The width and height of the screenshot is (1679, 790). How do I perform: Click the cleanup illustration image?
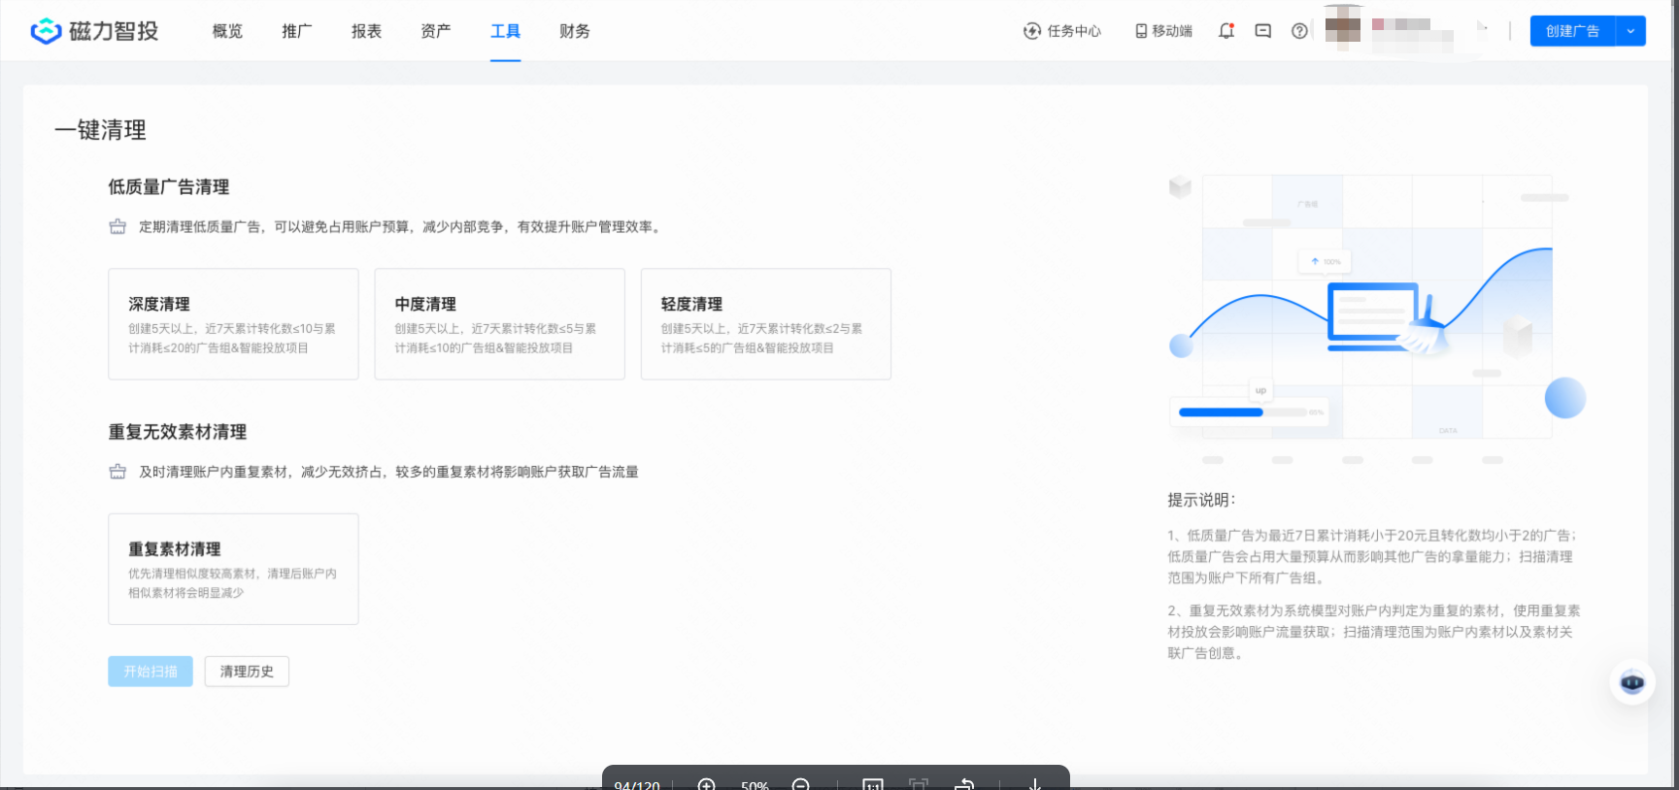click(x=1377, y=318)
